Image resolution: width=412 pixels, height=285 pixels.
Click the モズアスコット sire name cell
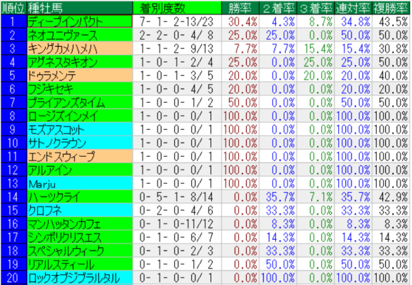pyautogui.click(x=79, y=129)
